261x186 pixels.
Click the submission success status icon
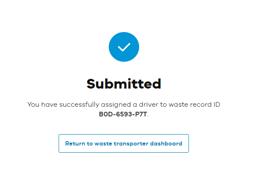click(x=124, y=47)
